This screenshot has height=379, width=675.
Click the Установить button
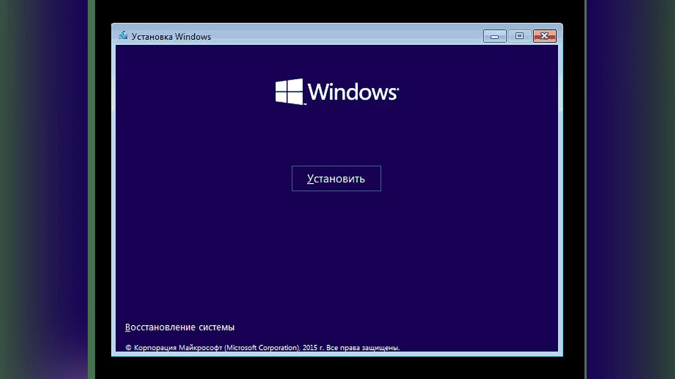coord(336,179)
